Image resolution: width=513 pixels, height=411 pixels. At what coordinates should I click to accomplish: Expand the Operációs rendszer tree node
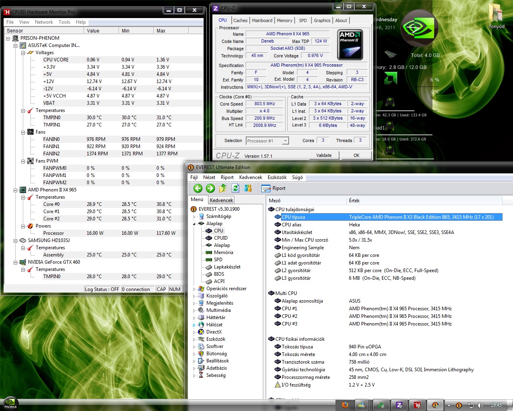(194, 289)
